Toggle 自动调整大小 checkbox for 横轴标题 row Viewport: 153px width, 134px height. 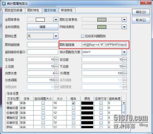(x=43, y=108)
